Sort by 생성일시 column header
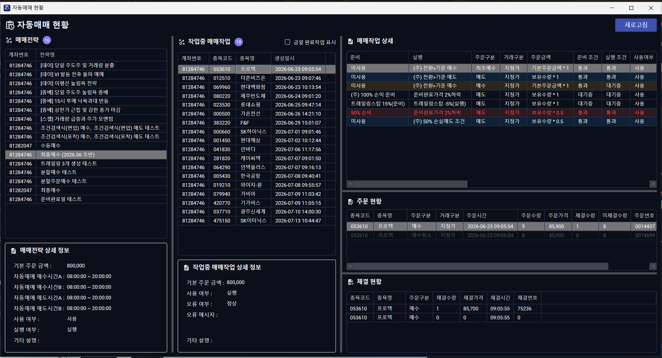This screenshot has height=358, width=662. (298, 58)
